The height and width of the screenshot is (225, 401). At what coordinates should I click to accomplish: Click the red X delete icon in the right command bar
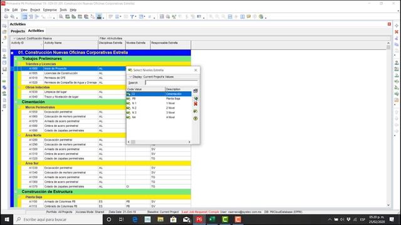coord(397,32)
